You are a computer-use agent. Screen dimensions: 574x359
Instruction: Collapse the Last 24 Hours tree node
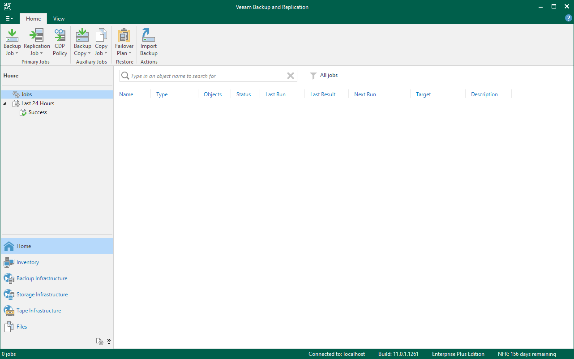pyautogui.click(x=5, y=103)
